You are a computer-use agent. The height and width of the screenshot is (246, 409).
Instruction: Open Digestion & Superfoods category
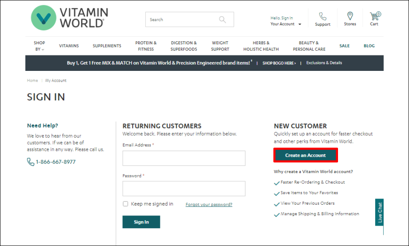(184, 46)
